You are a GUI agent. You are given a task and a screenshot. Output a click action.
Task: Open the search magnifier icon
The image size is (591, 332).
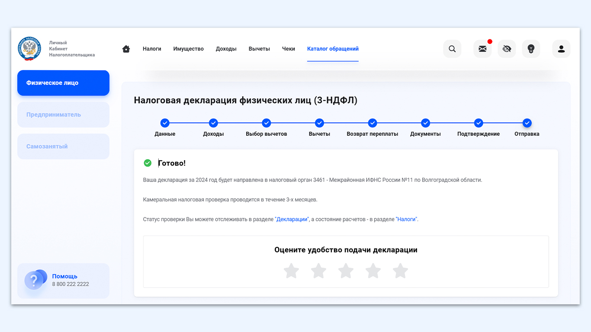coord(452,49)
